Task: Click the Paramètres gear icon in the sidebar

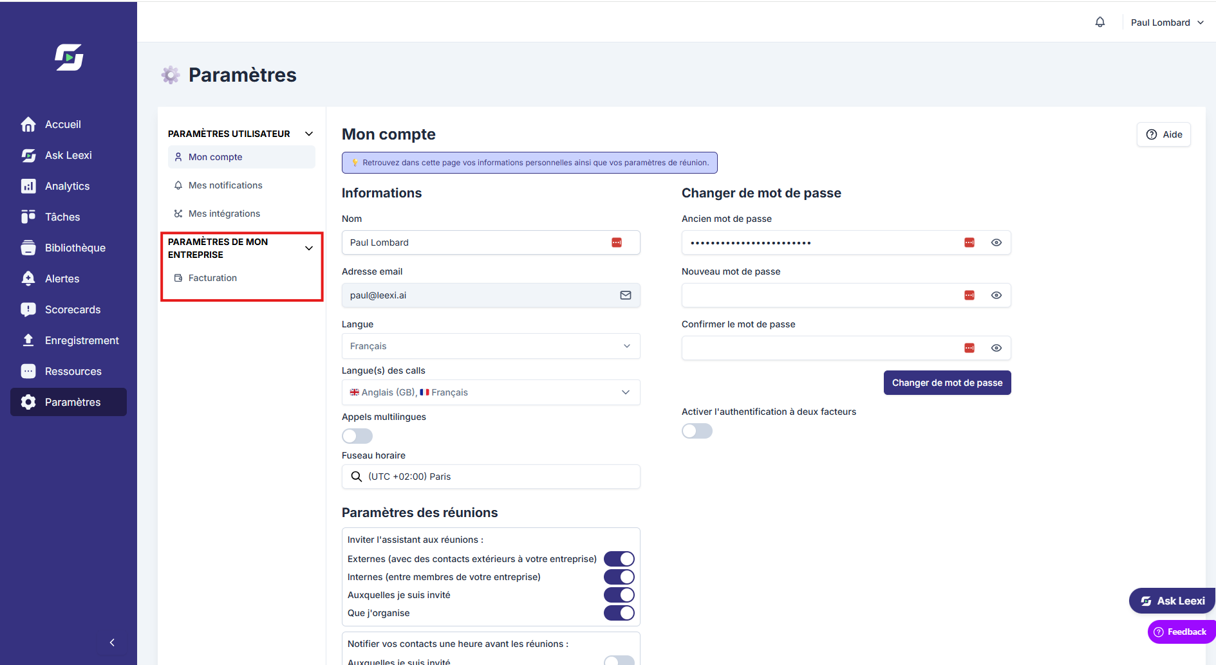Action: [28, 402]
